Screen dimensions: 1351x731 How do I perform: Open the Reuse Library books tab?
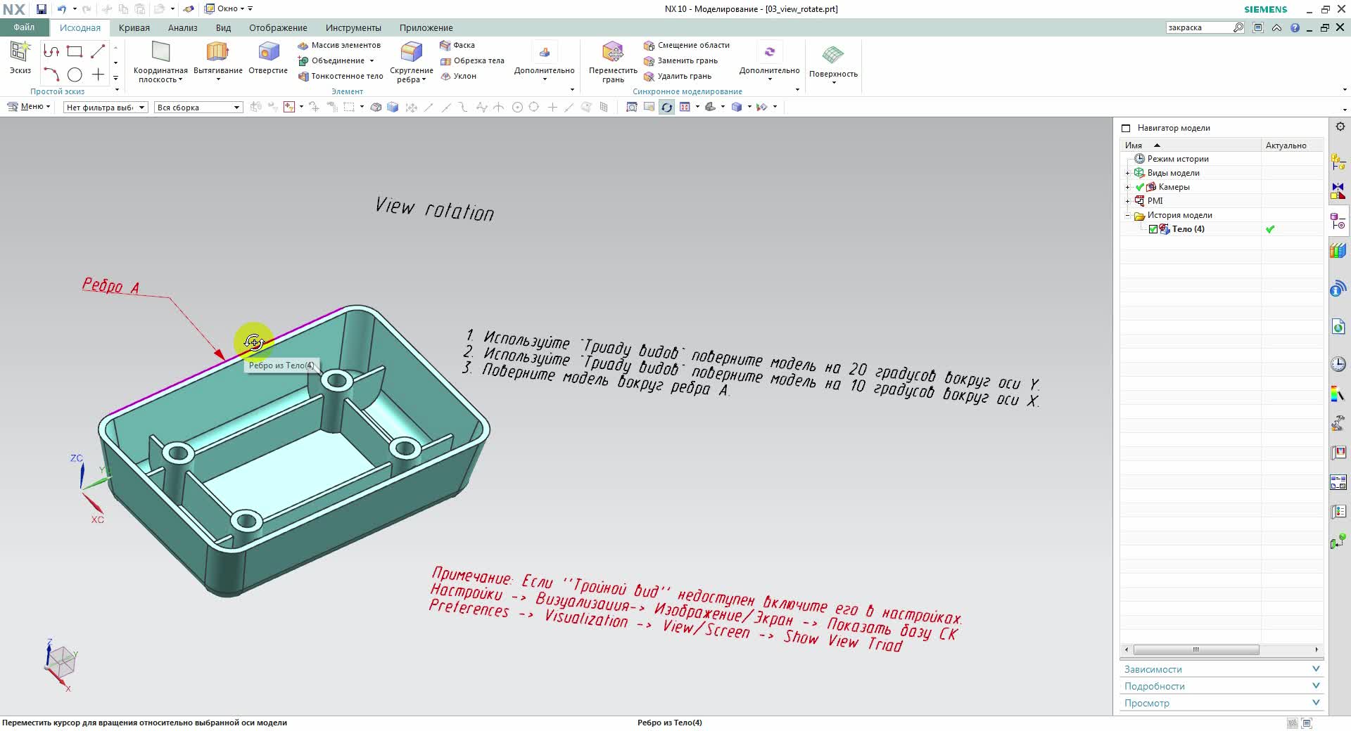[1338, 251]
